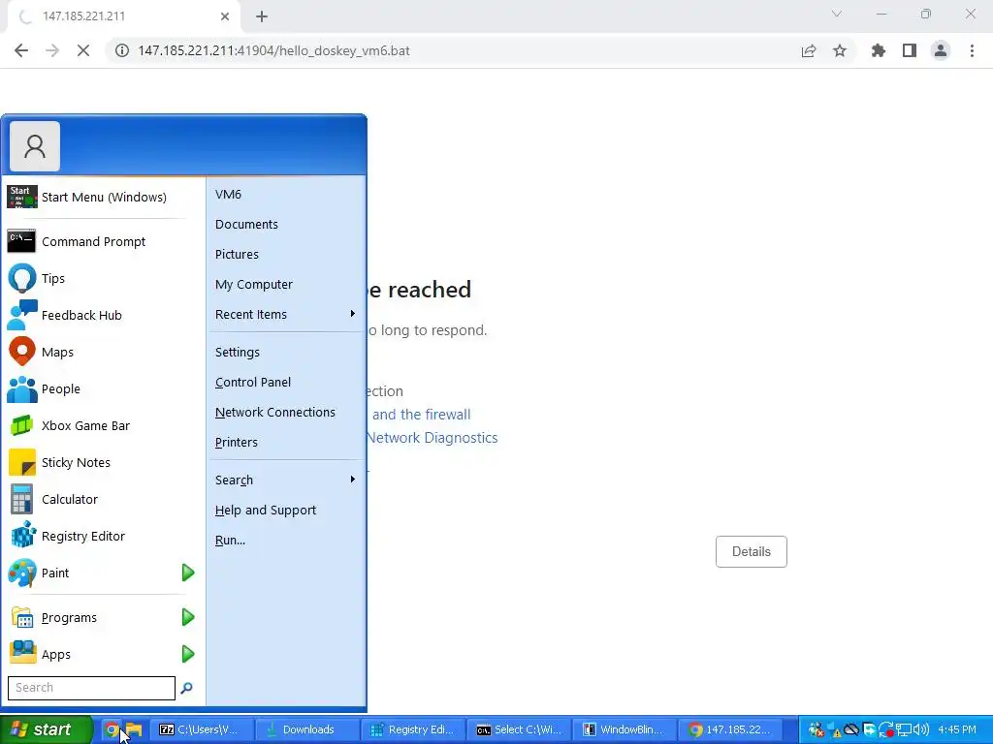
Task: Switch to Downloads taskbar window
Action: (307, 729)
